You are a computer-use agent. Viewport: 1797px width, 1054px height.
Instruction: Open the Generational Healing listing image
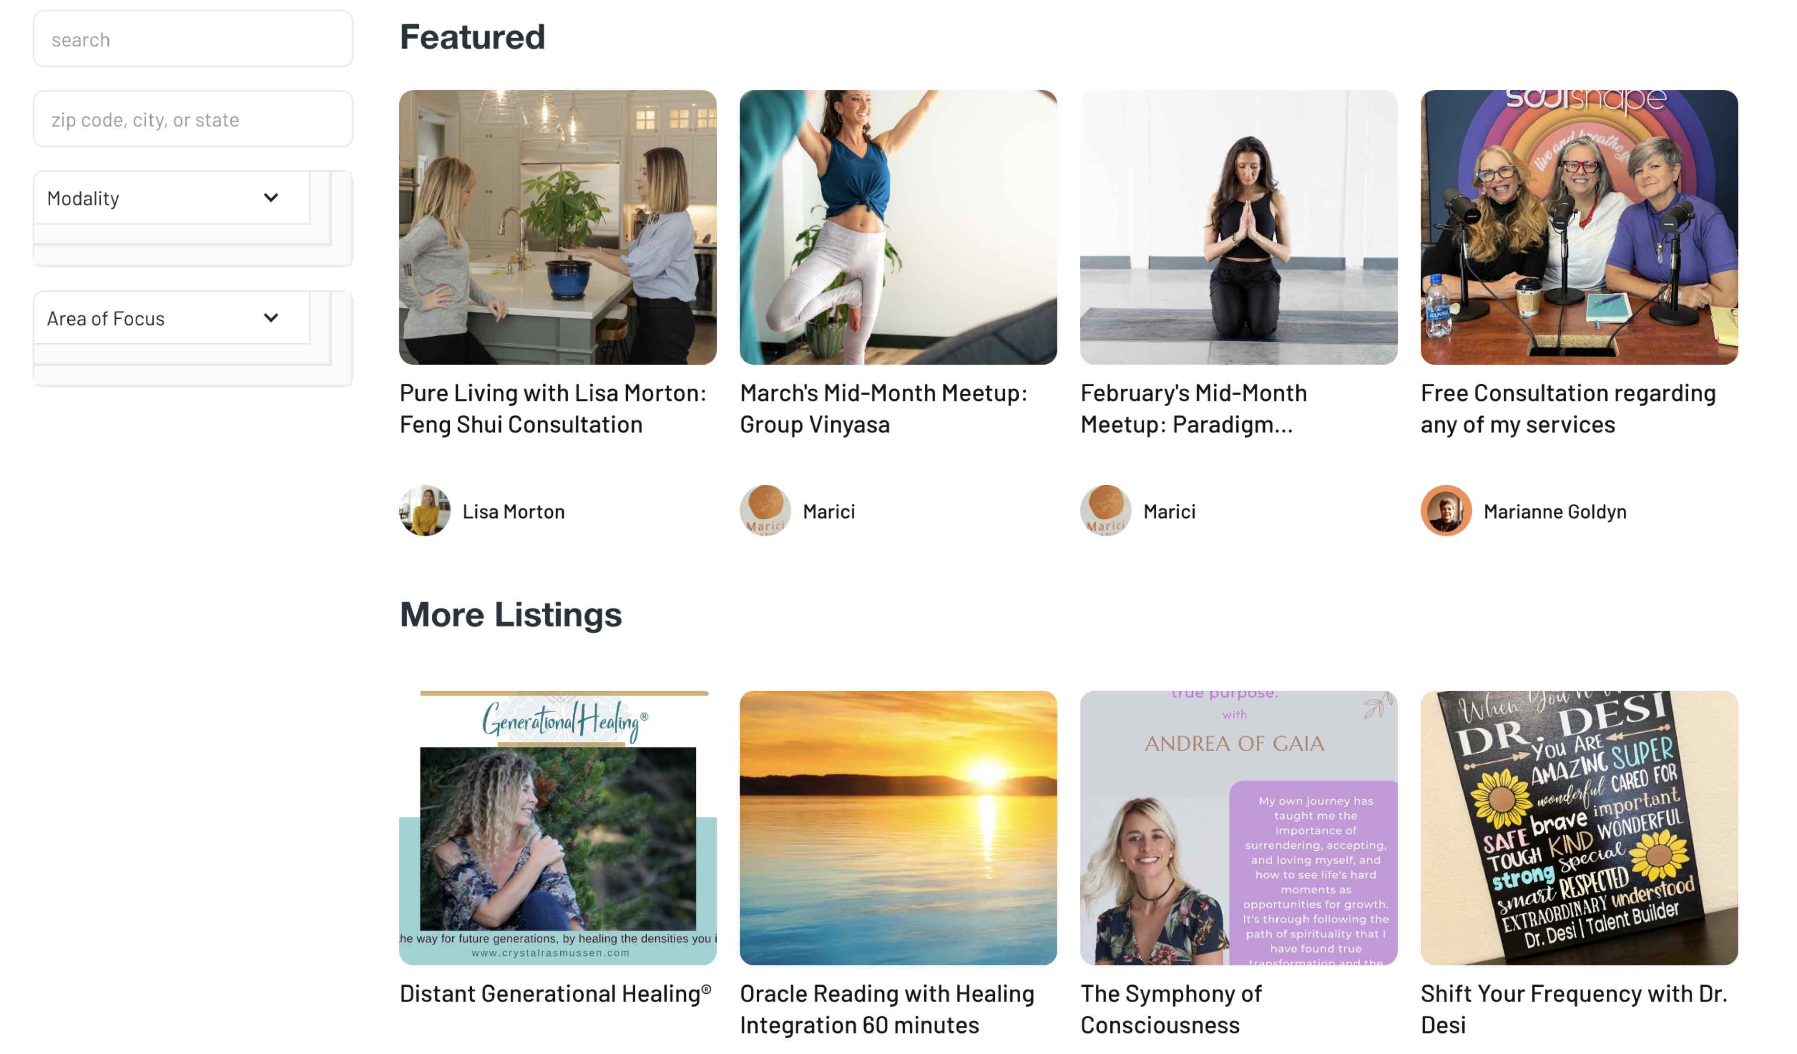558,828
